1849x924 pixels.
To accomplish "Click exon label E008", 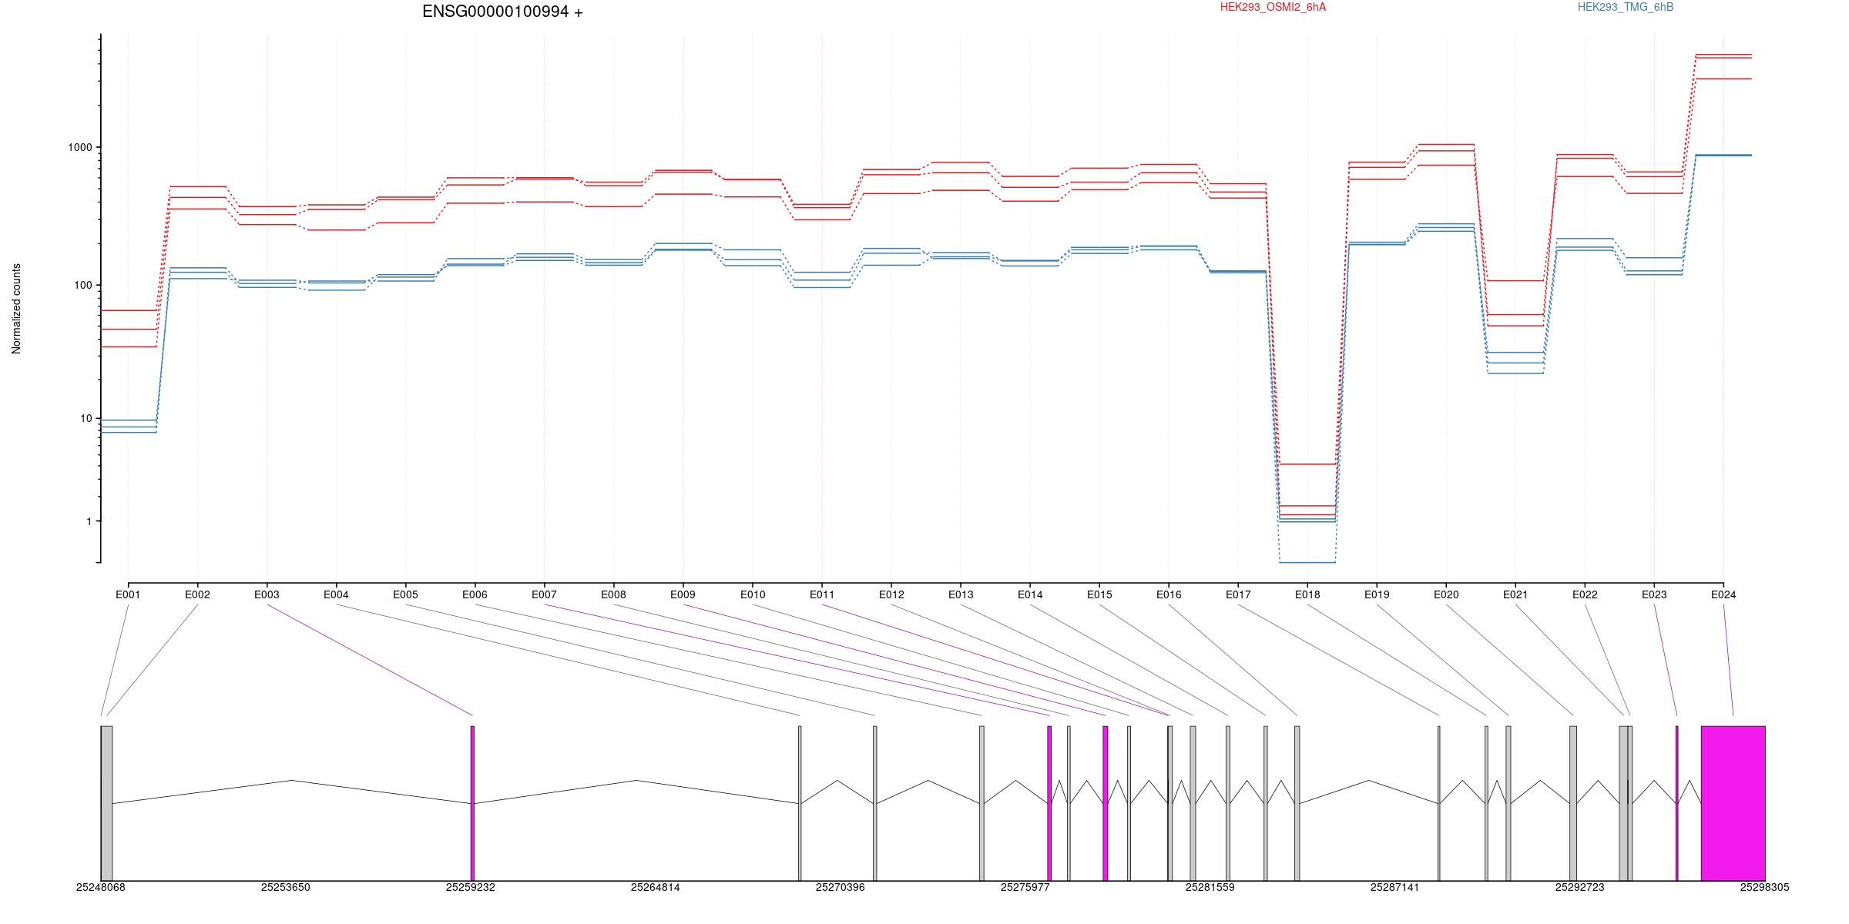I will [613, 594].
